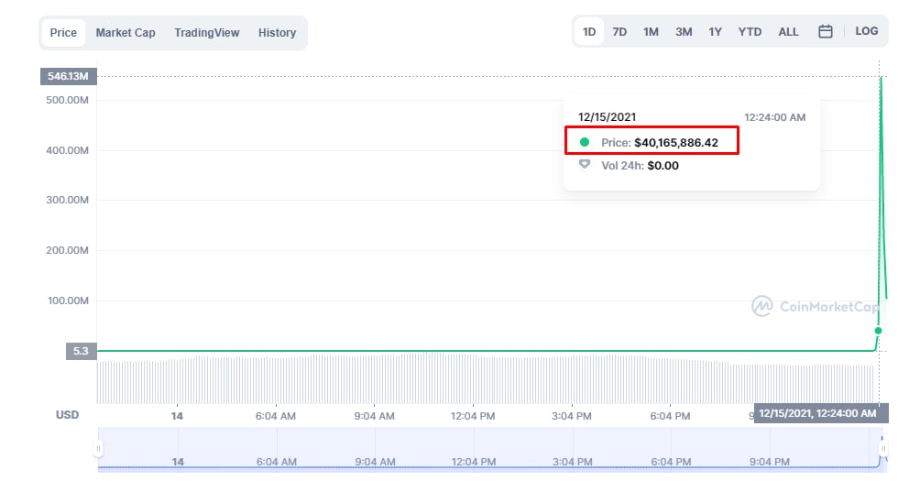Show ALL price history
The image size is (909, 481).
[788, 31]
